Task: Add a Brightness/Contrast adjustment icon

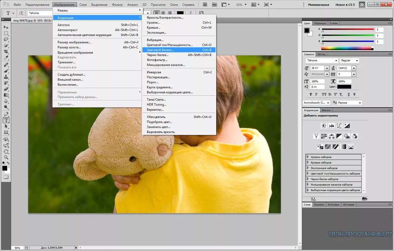Action: (x=324, y=126)
